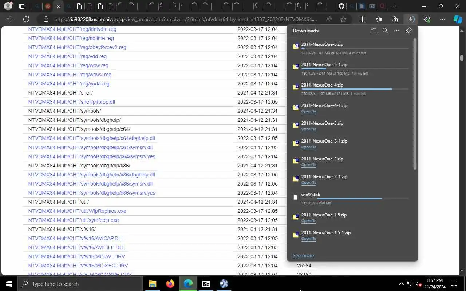Open the tab actions menu icon
Viewport: 466px width, 291px height.
click(22, 6)
